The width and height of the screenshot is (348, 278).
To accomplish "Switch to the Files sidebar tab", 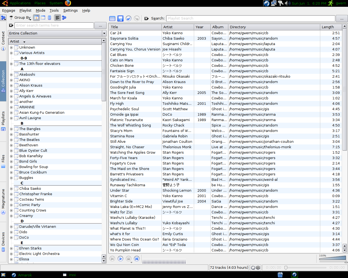I will coord(3,162).
